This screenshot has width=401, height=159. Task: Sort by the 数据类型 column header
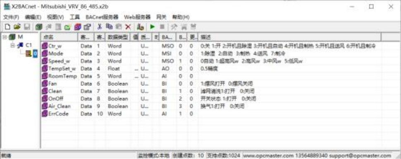pyautogui.click(x=118, y=37)
